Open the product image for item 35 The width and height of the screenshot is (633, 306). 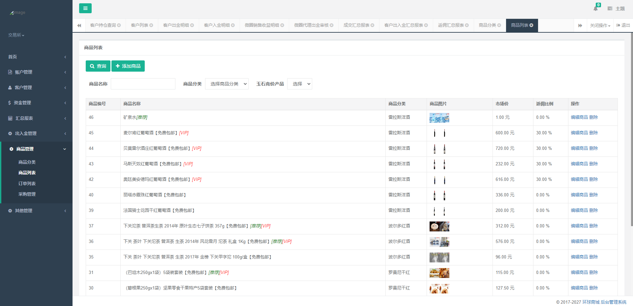[x=439, y=257]
